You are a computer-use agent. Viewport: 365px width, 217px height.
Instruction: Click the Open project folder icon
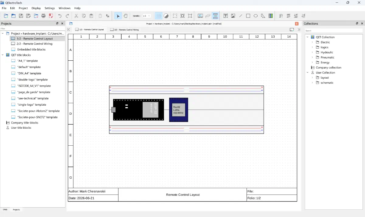[x=13, y=16]
